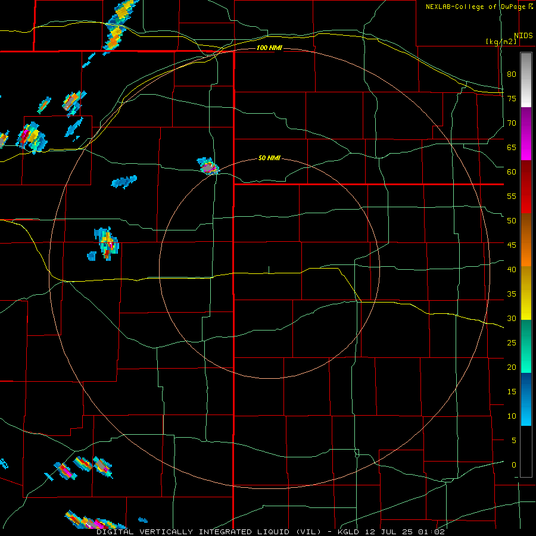
Task: Select the orange-brown segment of the VIL scale
Action: [x=526, y=239]
